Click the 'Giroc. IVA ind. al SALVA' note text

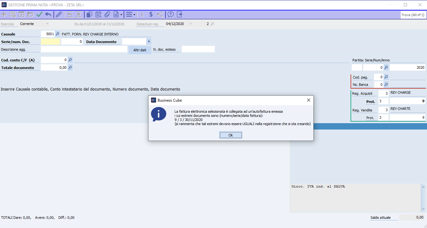(318, 187)
